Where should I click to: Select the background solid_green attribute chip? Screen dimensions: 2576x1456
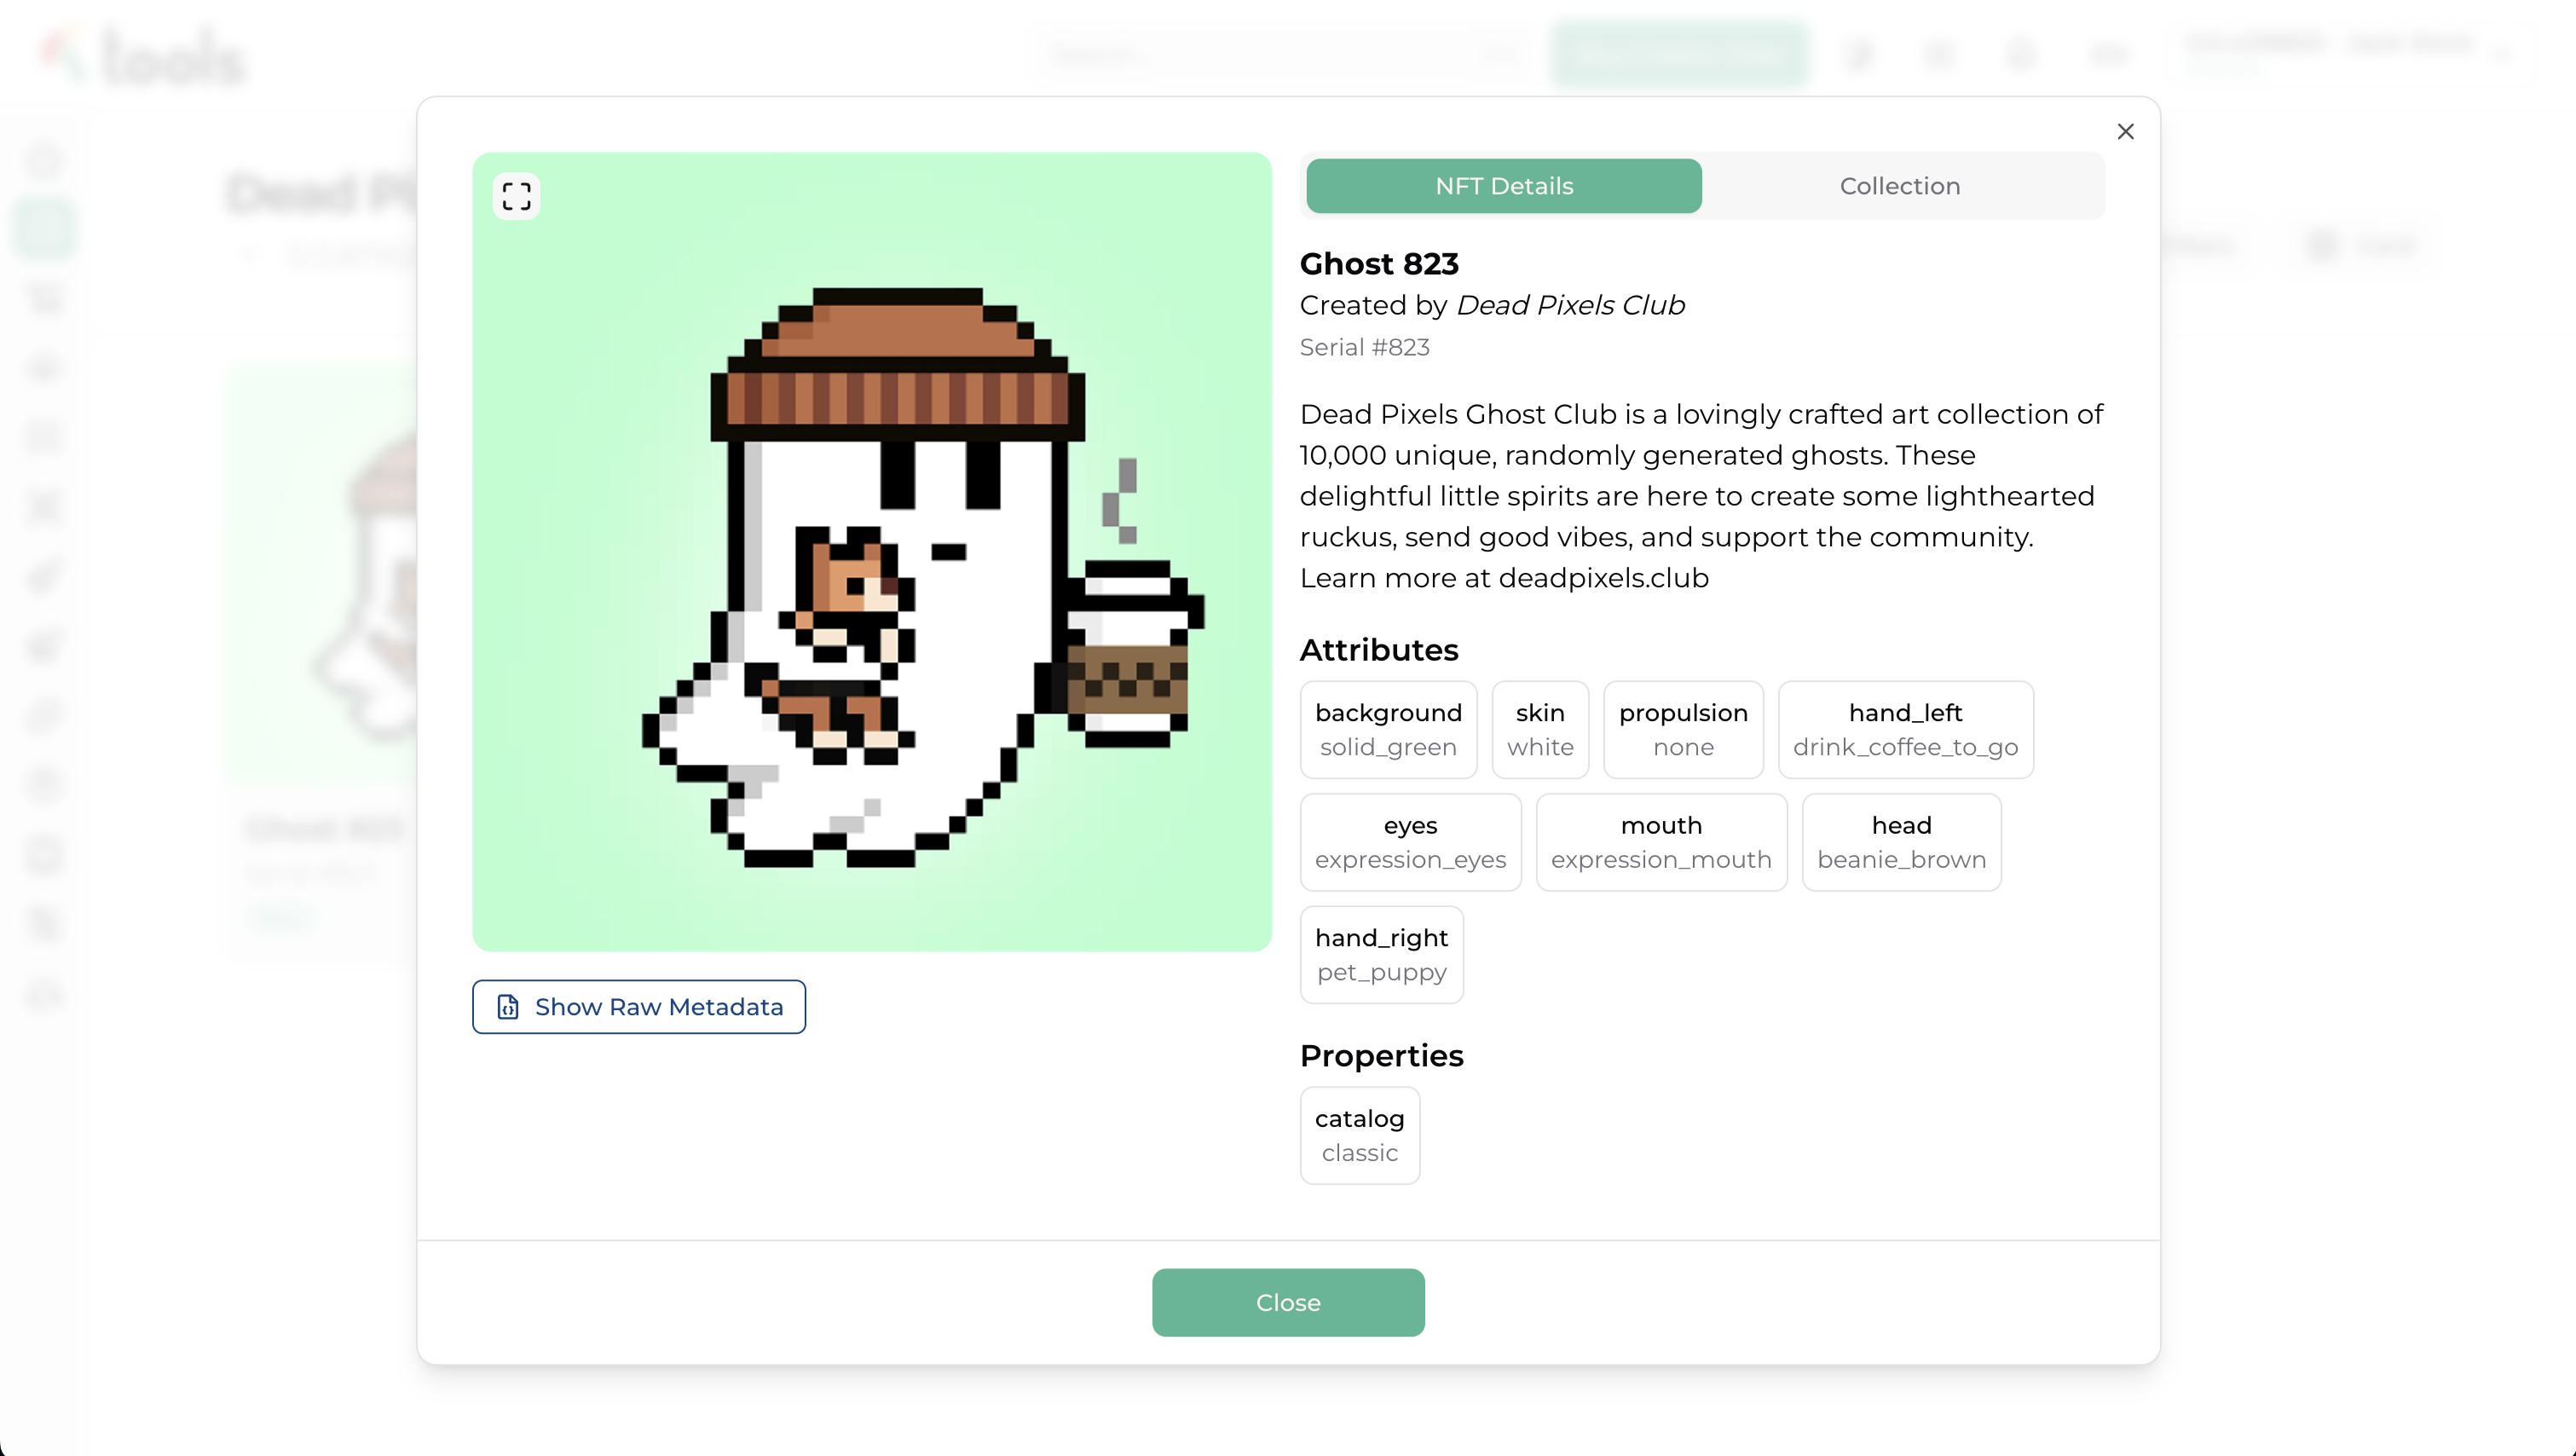(x=1388, y=730)
